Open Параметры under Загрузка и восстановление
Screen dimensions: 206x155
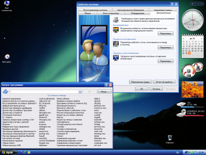(x=165, y=61)
